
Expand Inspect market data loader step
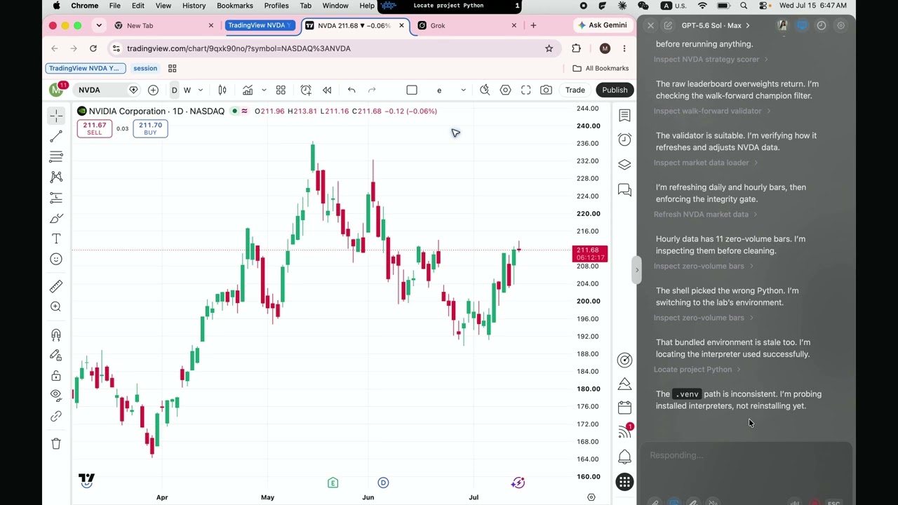pos(706,163)
